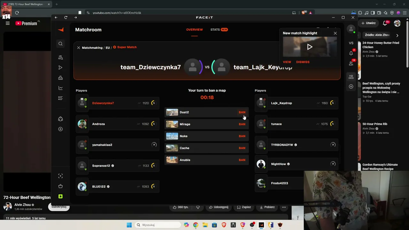409x230 pixels.
Task: Open the FACEIT home logo in sidebar
Action: pyautogui.click(x=61, y=30)
